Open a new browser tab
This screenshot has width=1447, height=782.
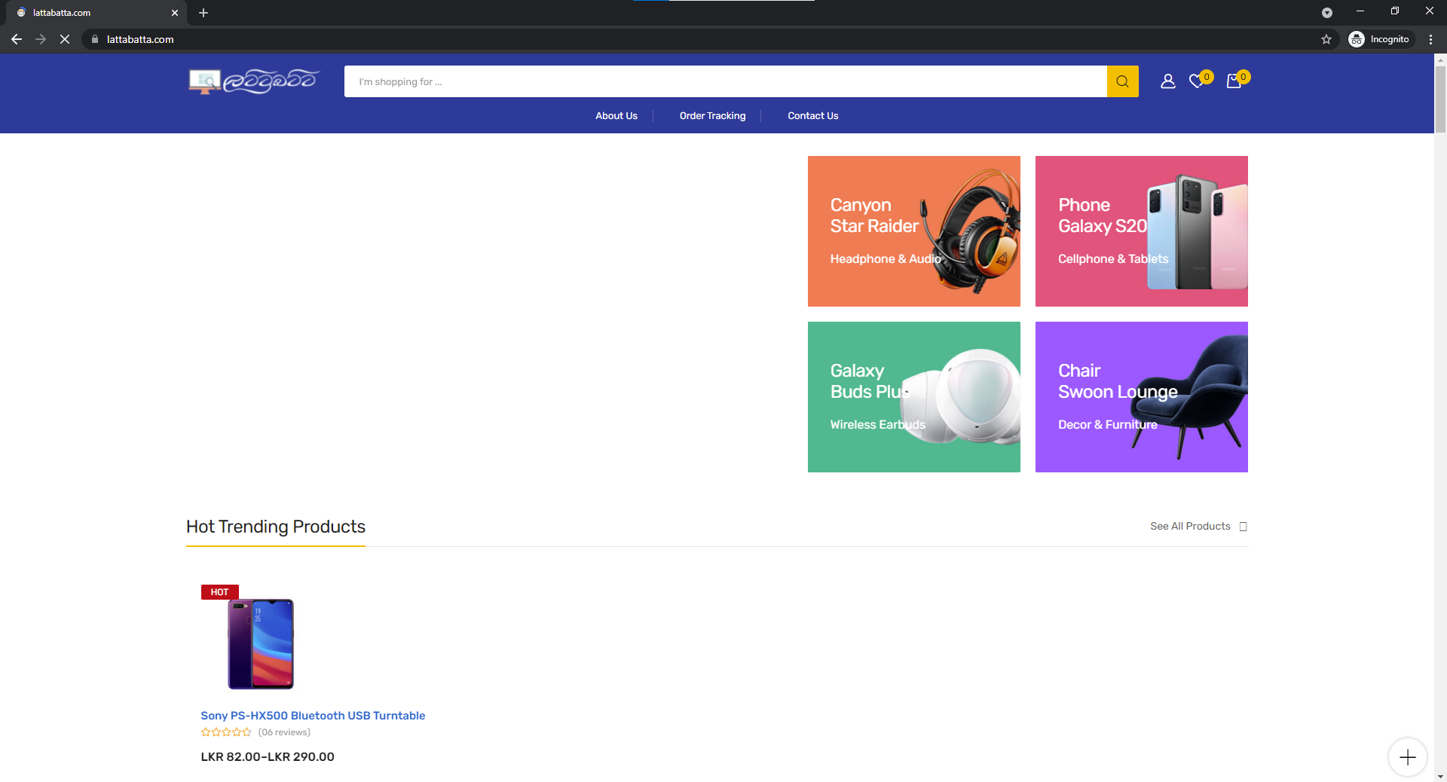[x=203, y=13]
